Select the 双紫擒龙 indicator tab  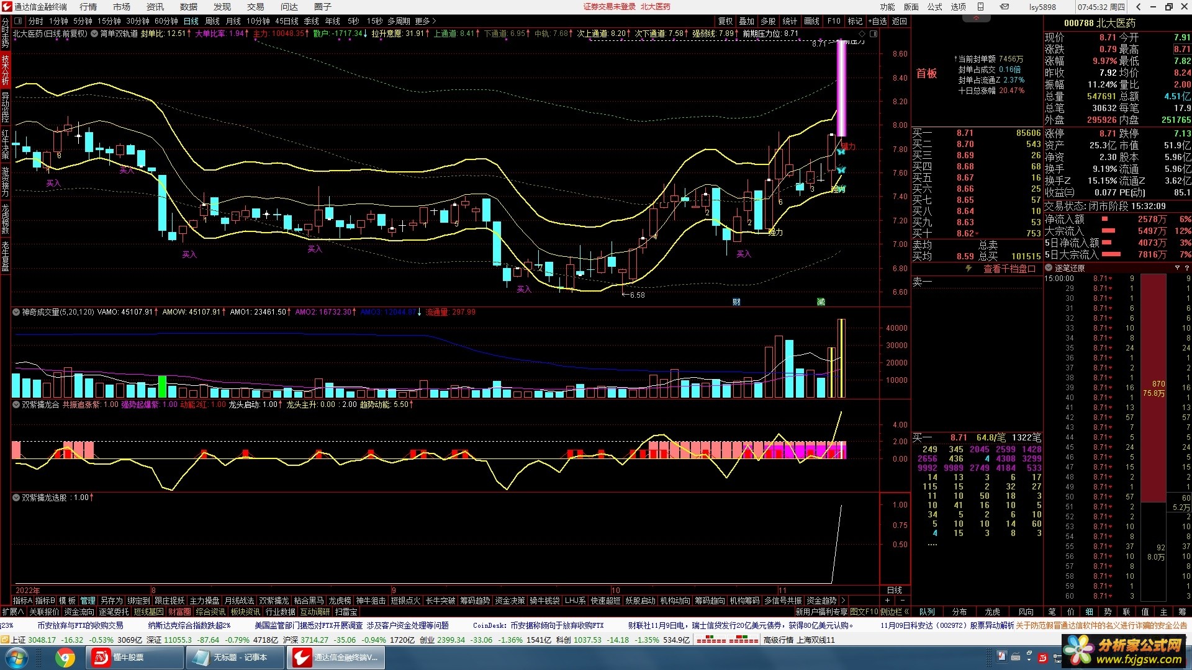274,601
